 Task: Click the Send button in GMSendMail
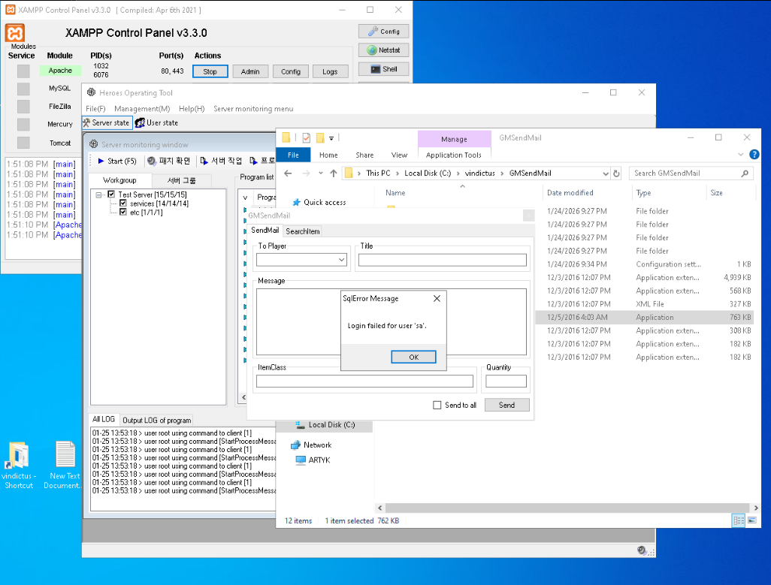pyautogui.click(x=507, y=406)
